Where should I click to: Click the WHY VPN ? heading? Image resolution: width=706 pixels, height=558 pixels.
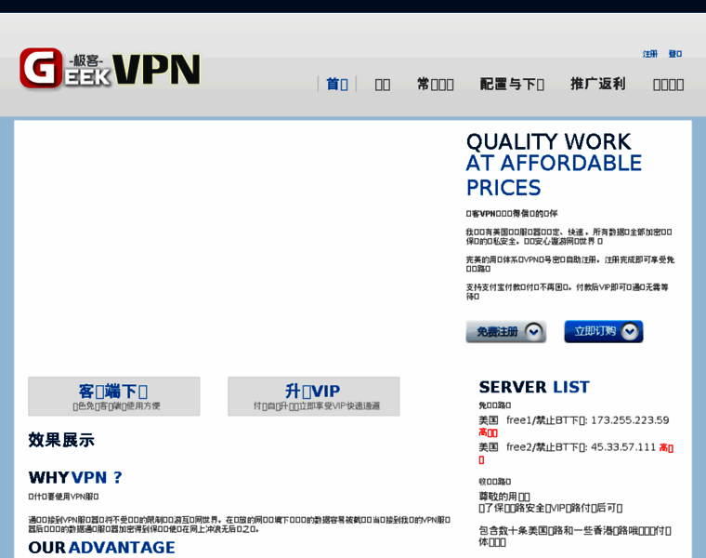75,478
